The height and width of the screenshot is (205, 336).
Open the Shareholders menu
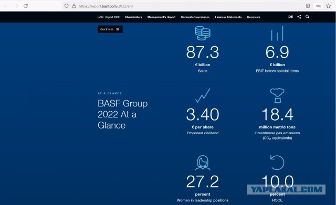pos(133,17)
